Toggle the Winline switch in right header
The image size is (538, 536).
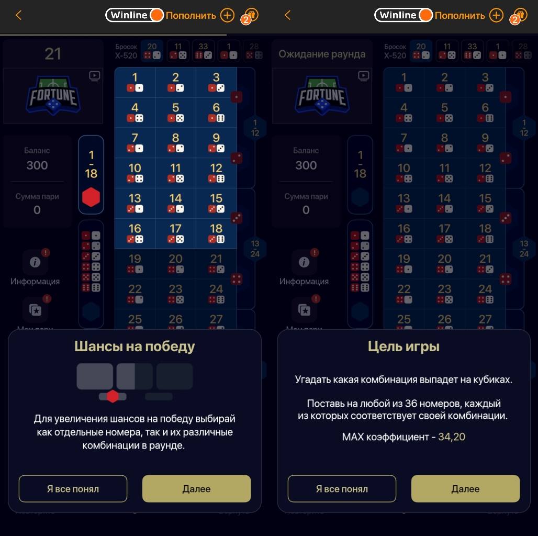tap(403, 15)
